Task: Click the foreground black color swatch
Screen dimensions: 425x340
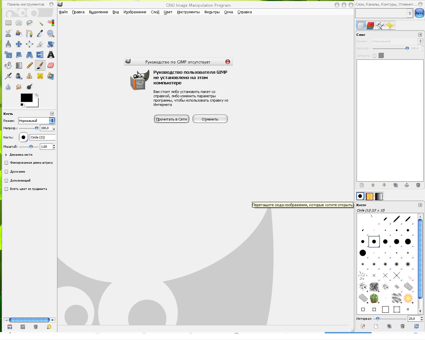Action: pos(27,98)
